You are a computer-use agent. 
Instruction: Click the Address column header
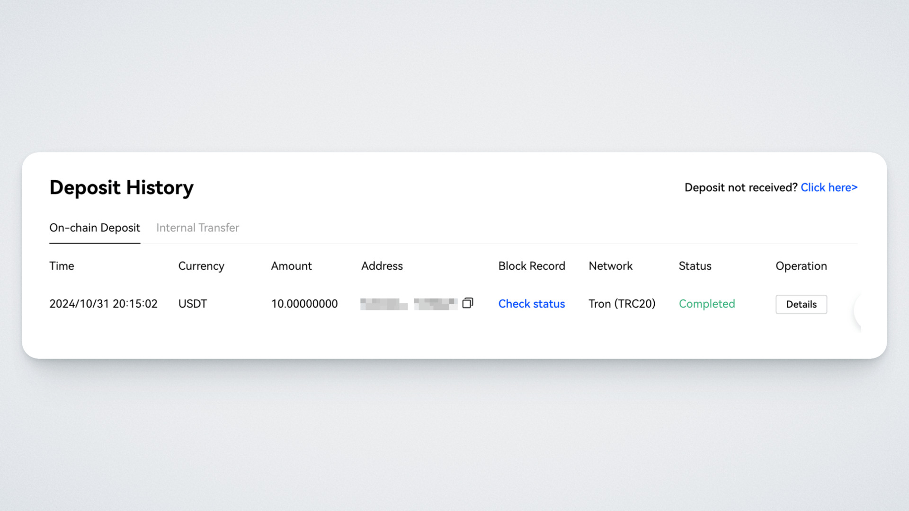[x=382, y=266]
